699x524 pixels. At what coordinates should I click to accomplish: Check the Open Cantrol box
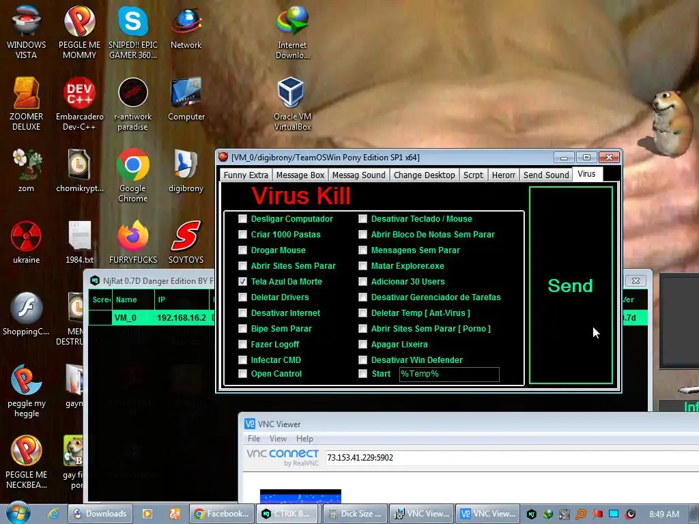(x=242, y=373)
